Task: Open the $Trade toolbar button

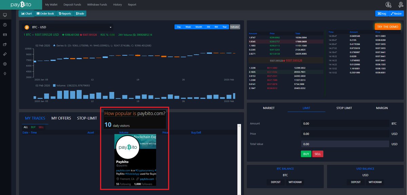Action: click(80, 14)
